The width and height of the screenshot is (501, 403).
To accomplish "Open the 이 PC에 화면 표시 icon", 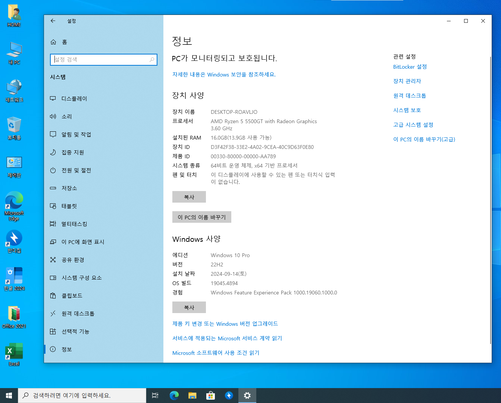I will click(53, 242).
